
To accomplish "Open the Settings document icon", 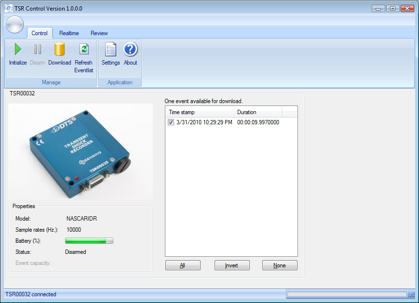I will coord(110,49).
